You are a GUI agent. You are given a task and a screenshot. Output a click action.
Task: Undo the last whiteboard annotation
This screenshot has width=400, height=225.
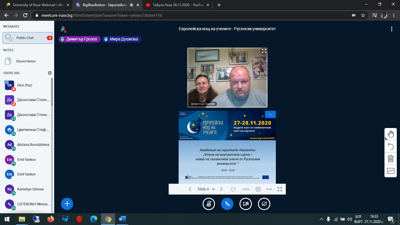[391, 146]
